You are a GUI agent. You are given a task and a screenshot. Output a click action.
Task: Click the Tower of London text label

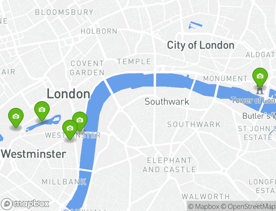pyautogui.click(x=253, y=100)
